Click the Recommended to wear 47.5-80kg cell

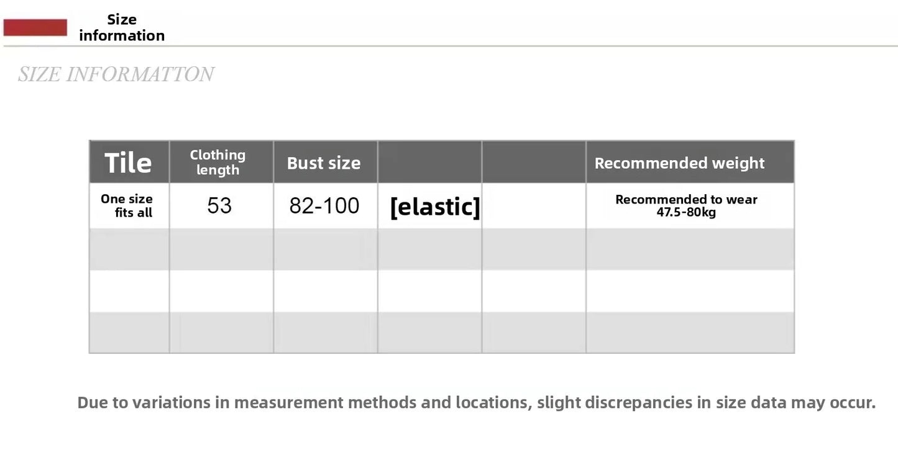[687, 206]
